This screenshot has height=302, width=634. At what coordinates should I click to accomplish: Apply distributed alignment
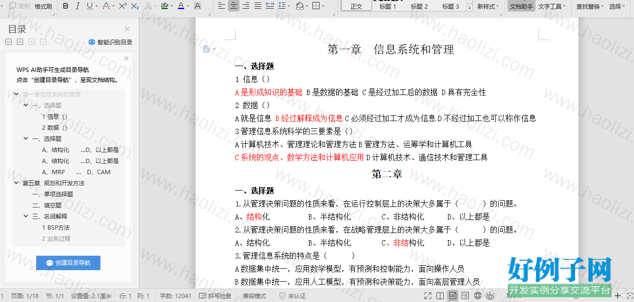[x=270, y=6]
